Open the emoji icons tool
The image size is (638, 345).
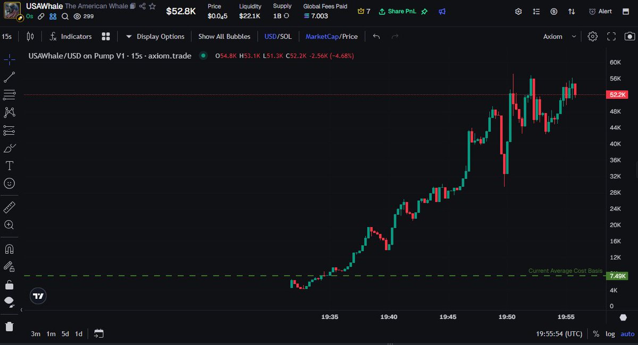click(x=9, y=183)
